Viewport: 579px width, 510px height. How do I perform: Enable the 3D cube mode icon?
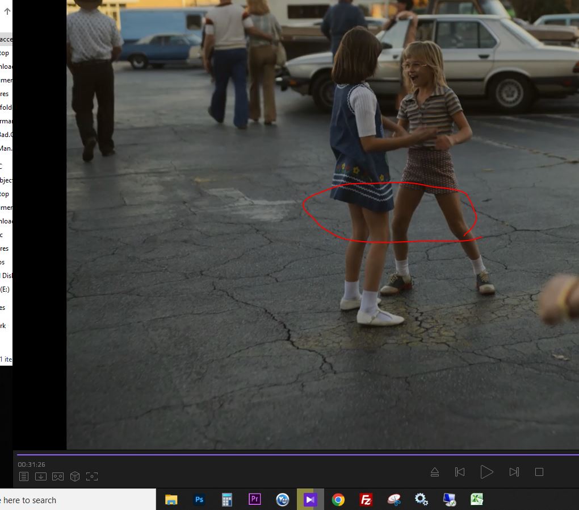(x=74, y=476)
